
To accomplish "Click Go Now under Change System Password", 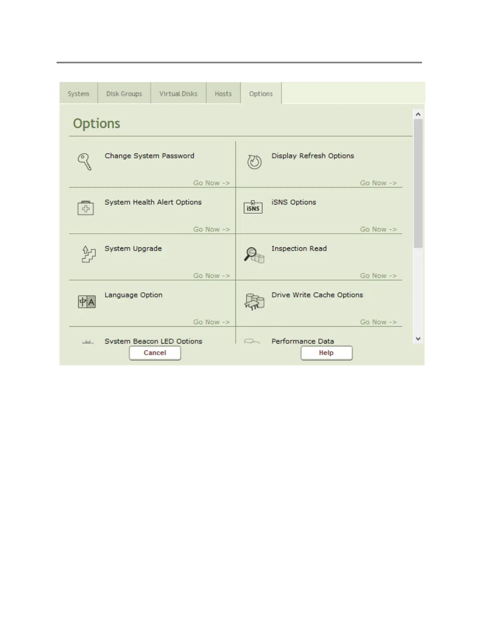I will tap(211, 183).
